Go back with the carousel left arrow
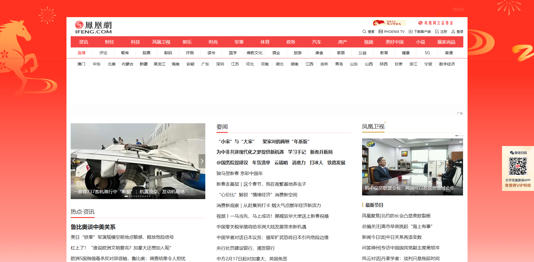 pyautogui.click(x=73, y=161)
